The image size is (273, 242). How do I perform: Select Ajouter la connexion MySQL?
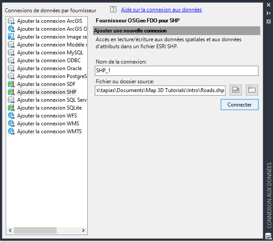point(50,53)
